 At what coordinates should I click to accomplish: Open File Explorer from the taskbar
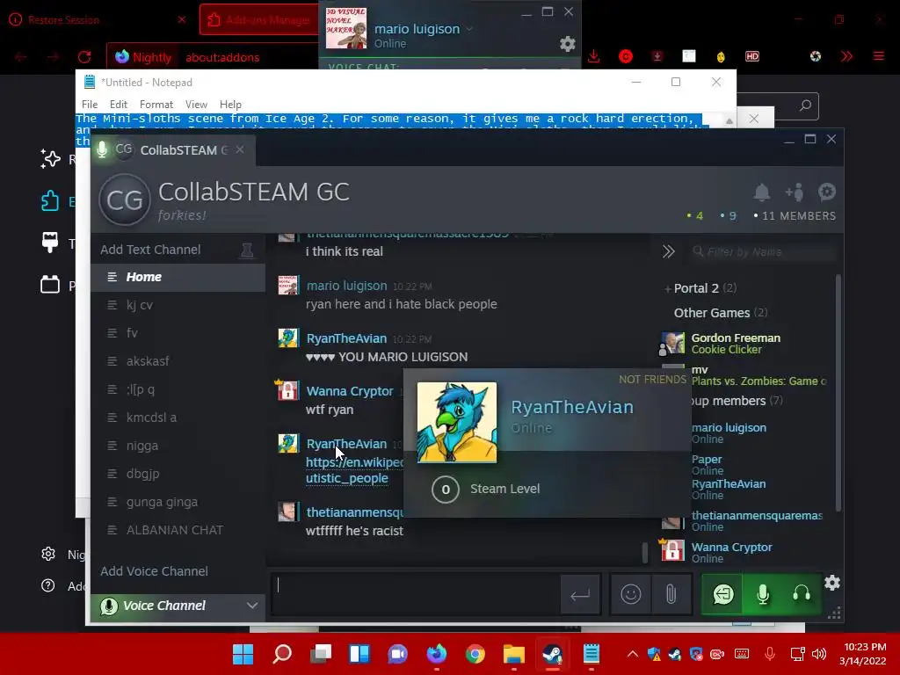click(513, 654)
